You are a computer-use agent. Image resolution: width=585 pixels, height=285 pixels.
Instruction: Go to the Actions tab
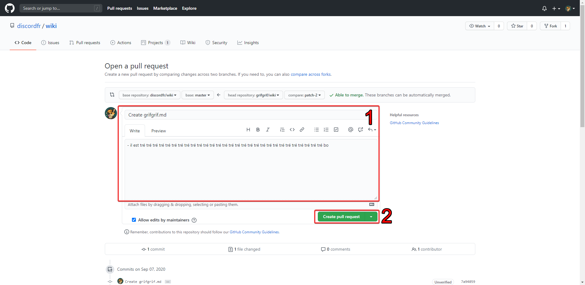pyautogui.click(x=121, y=43)
